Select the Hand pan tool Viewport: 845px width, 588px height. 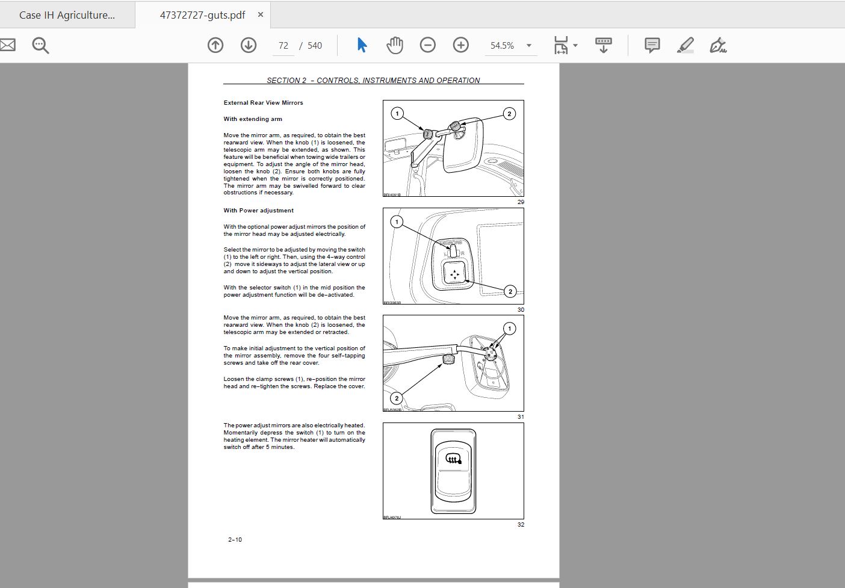tap(395, 45)
